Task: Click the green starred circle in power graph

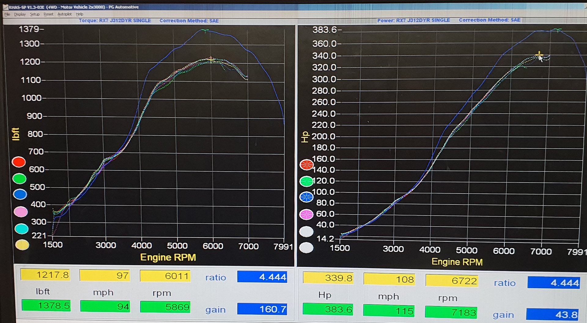Action: point(307,181)
